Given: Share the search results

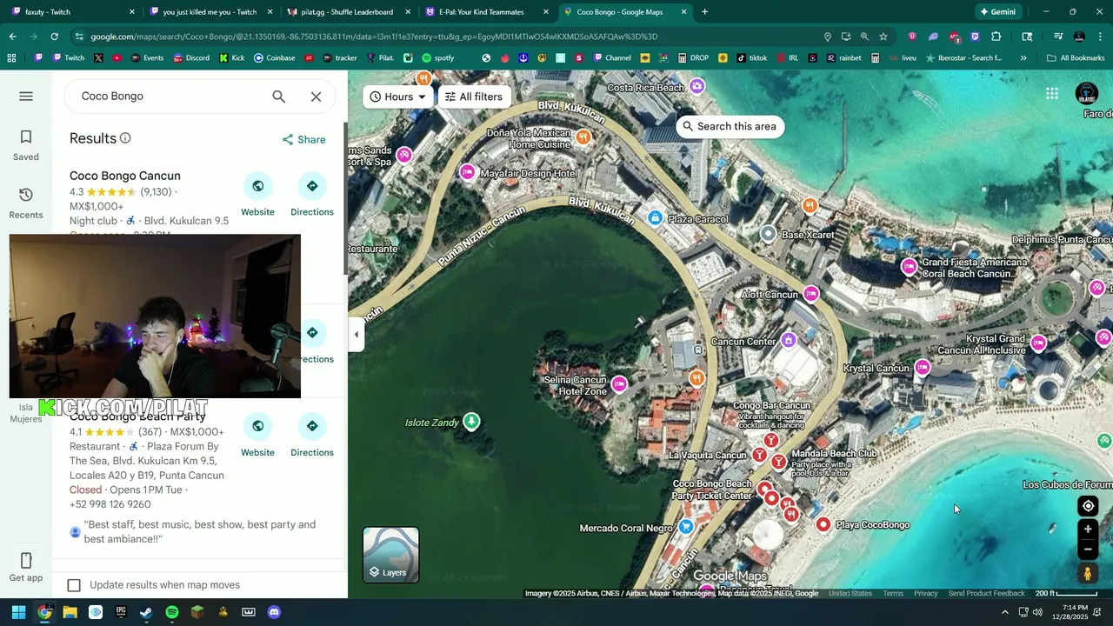Looking at the screenshot, I should click(x=303, y=139).
